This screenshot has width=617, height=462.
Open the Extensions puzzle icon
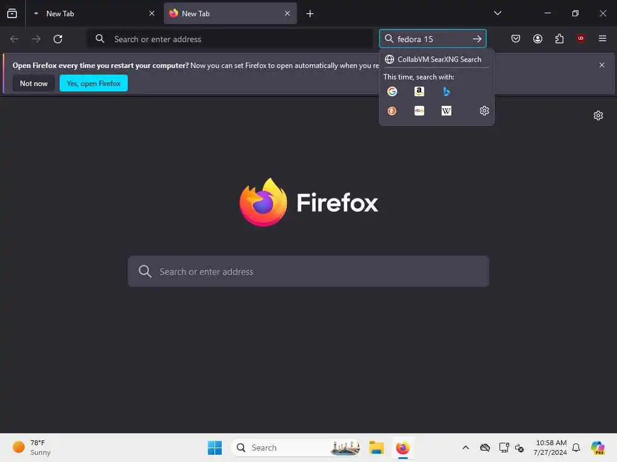point(559,38)
